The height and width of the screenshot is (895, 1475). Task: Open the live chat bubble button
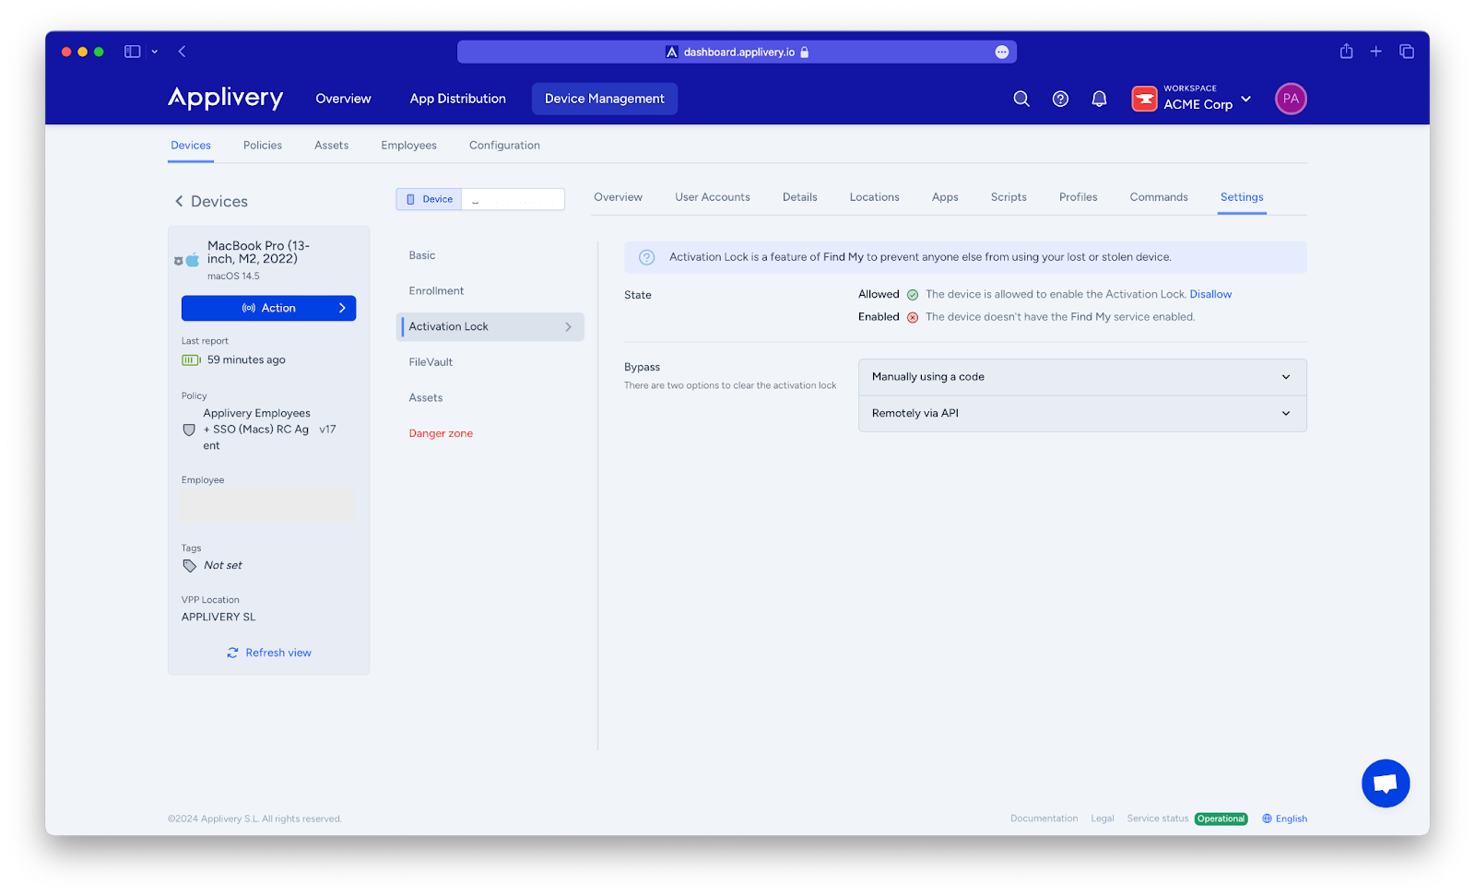click(x=1386, y=783)
